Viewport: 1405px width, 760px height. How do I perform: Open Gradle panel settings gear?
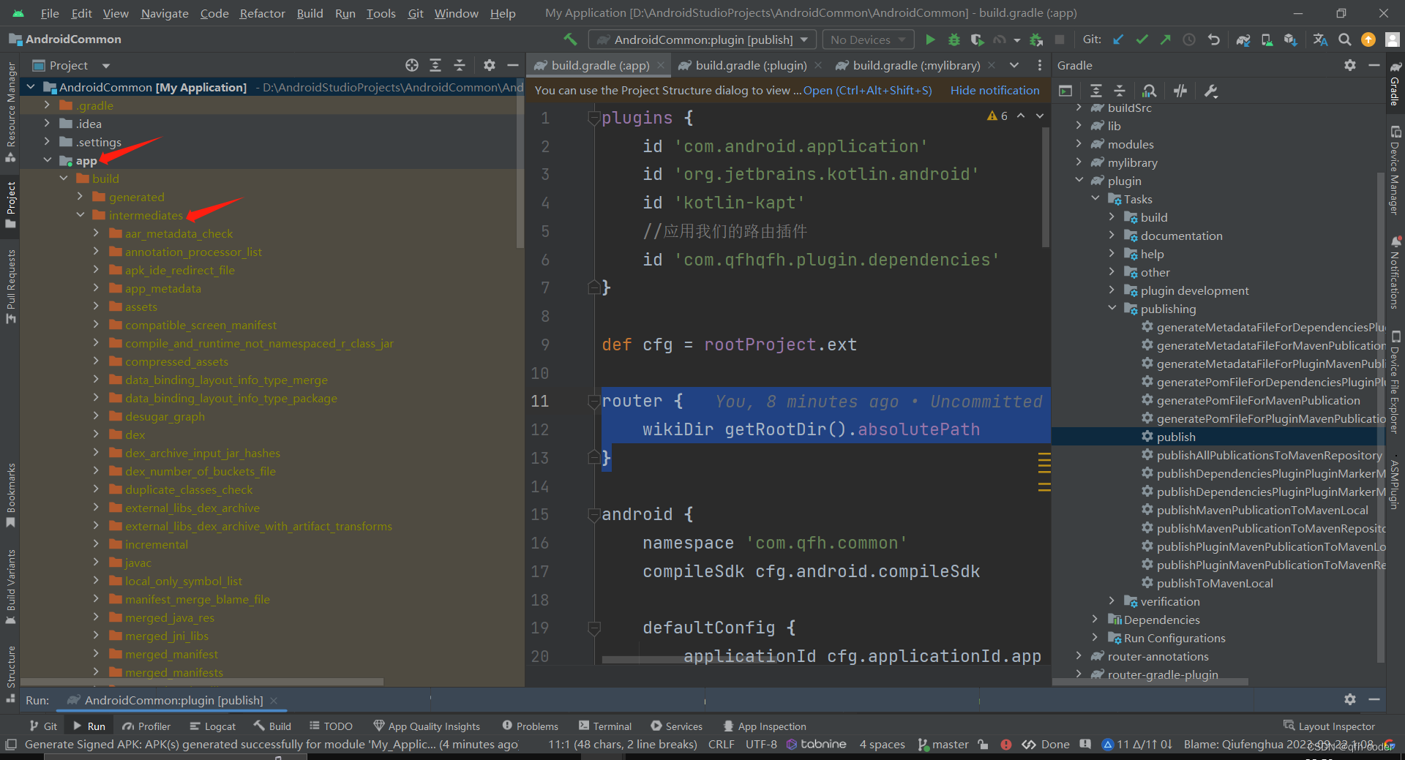[x=1350, y=65]
